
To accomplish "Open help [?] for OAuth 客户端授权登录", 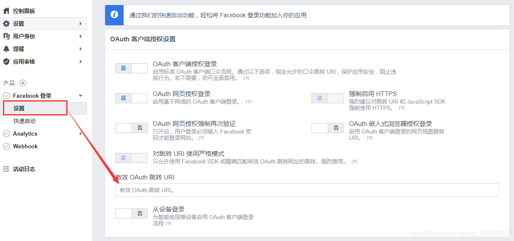I will (246, 78).
